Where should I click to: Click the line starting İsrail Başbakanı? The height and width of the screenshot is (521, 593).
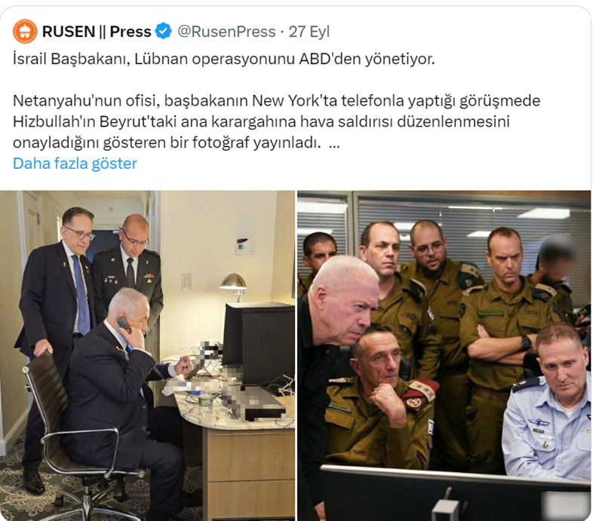(224, 59)
